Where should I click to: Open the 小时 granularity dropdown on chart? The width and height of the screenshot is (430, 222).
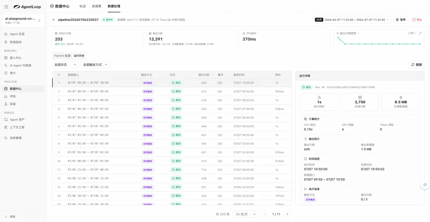(412, 33)
